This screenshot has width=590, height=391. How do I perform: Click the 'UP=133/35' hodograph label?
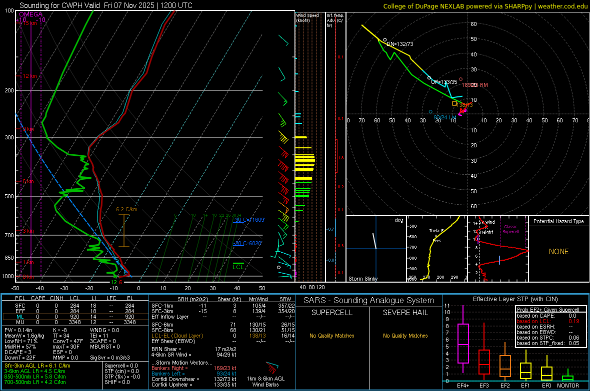[444, 82]
